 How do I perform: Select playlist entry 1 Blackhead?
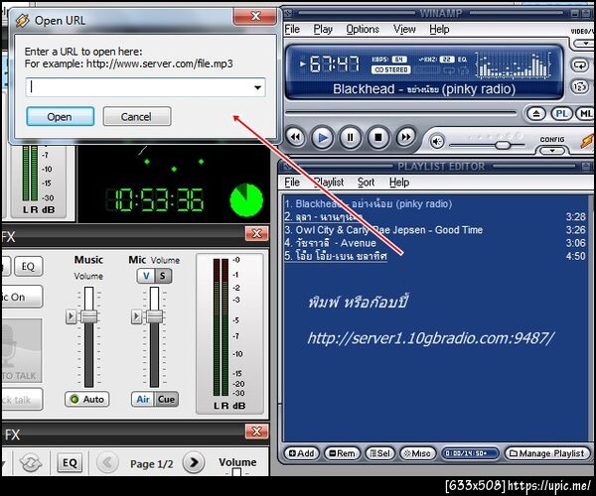click(x=435, y=203)
